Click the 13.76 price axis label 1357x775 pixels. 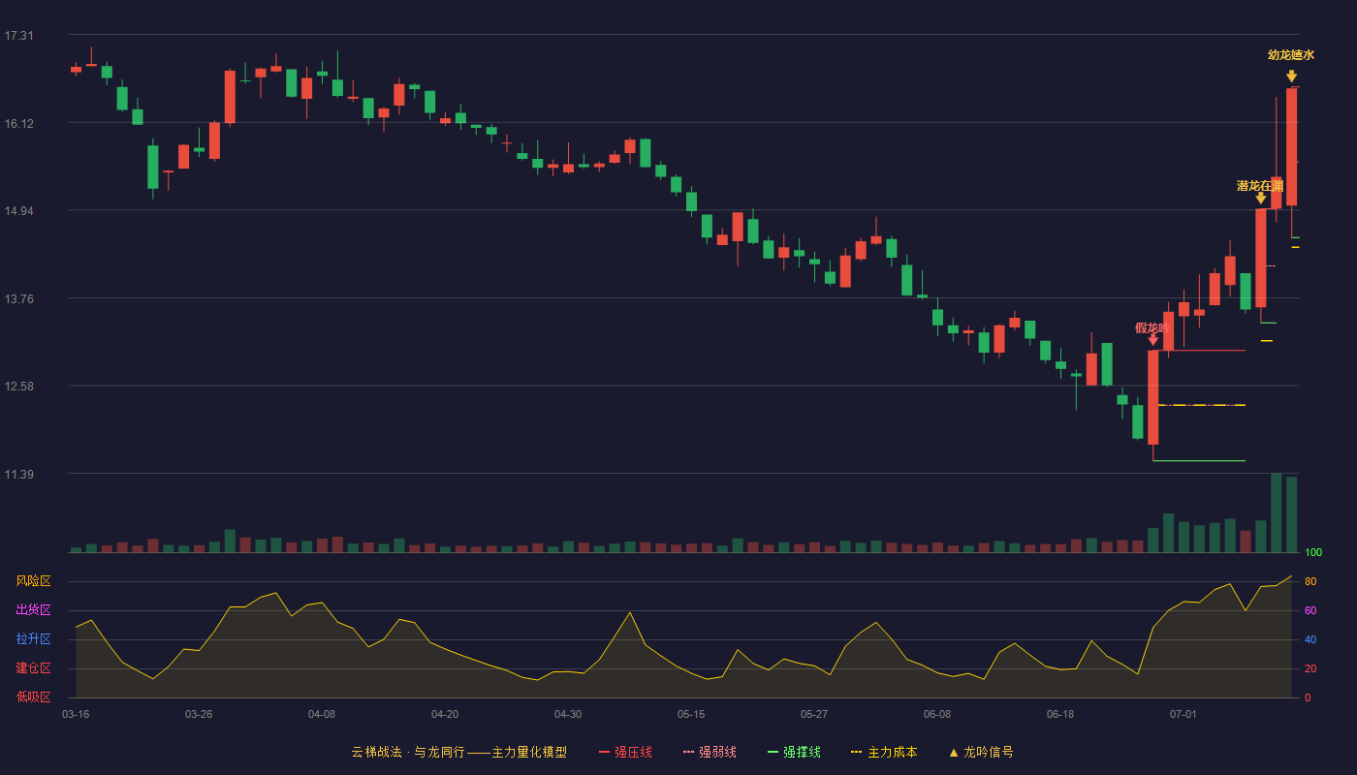[18, 299]
